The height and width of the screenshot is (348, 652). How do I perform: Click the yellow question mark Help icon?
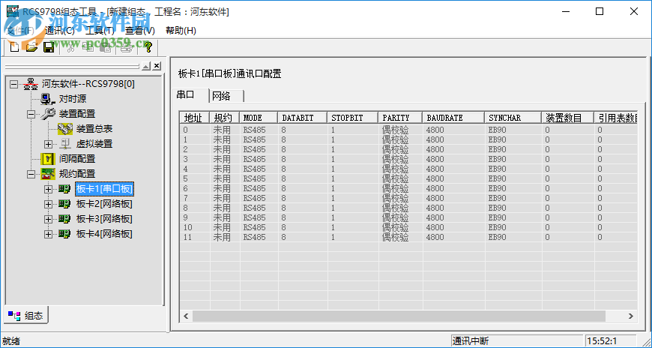[x=148, y=47]
